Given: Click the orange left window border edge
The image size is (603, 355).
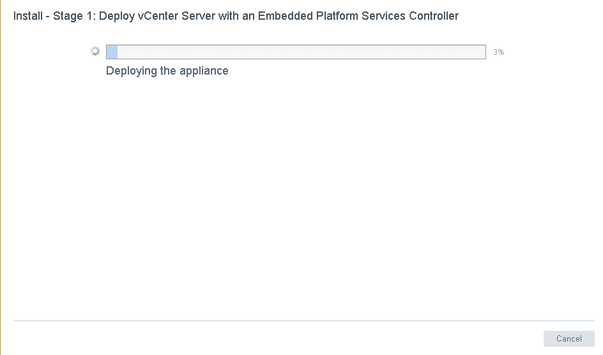Looking at the screenshot, I should pyautogui.click(x=1, y=178).
